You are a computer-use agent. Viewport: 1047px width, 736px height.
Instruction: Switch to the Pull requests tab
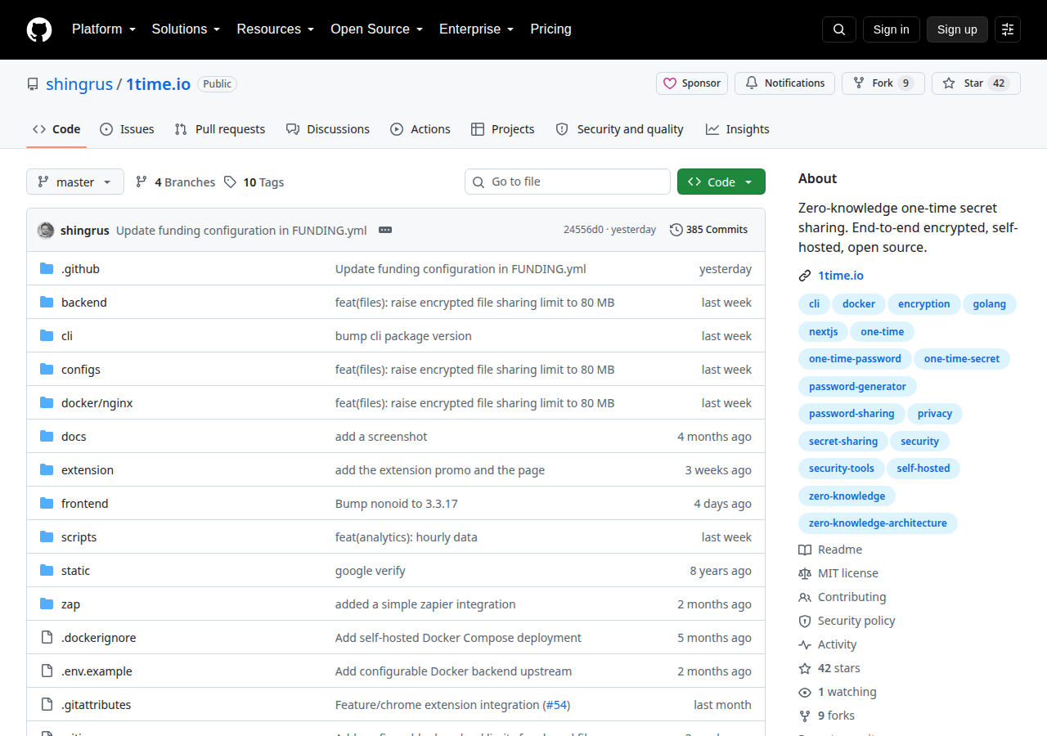tap(220, 129)
